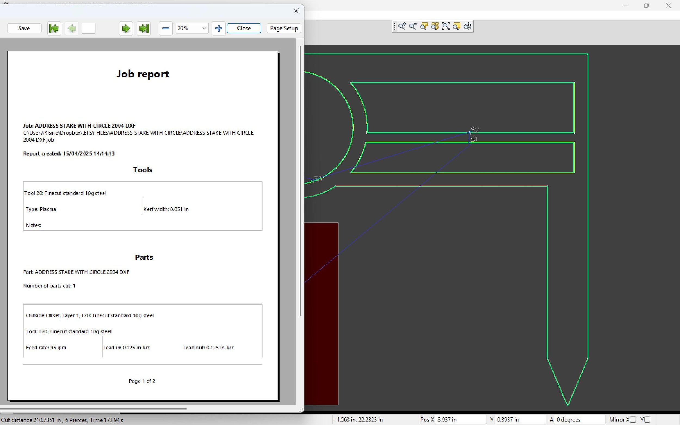Click the report horizontal scrollbar
Viewport: 680px width, 425px height.
93,409
